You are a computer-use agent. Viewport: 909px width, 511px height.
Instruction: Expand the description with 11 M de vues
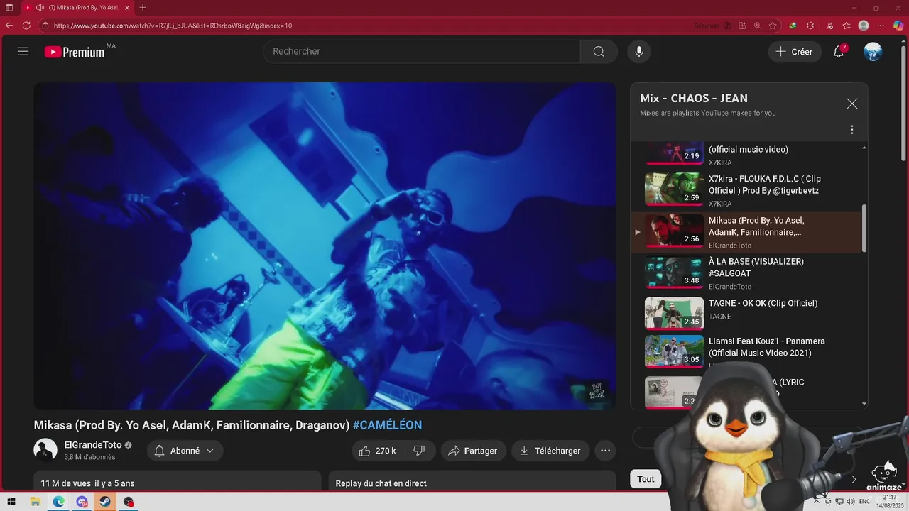[178, 481]
